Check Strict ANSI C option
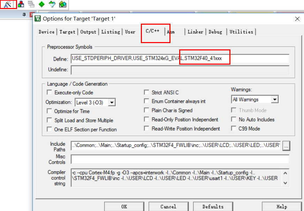 (x=146, y=92)
